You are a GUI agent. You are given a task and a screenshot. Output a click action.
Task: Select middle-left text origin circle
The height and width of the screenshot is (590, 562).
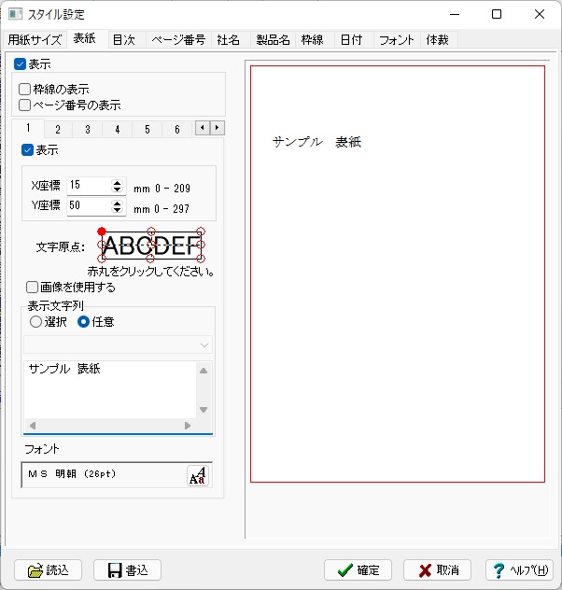pos(102,245)
